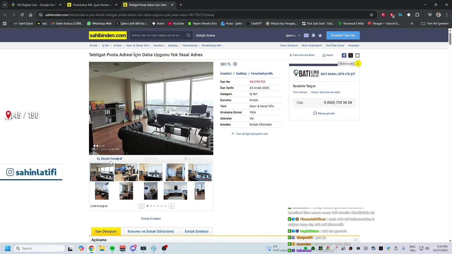
Task: Click Mesaj gönder
Action: (324, 113)
